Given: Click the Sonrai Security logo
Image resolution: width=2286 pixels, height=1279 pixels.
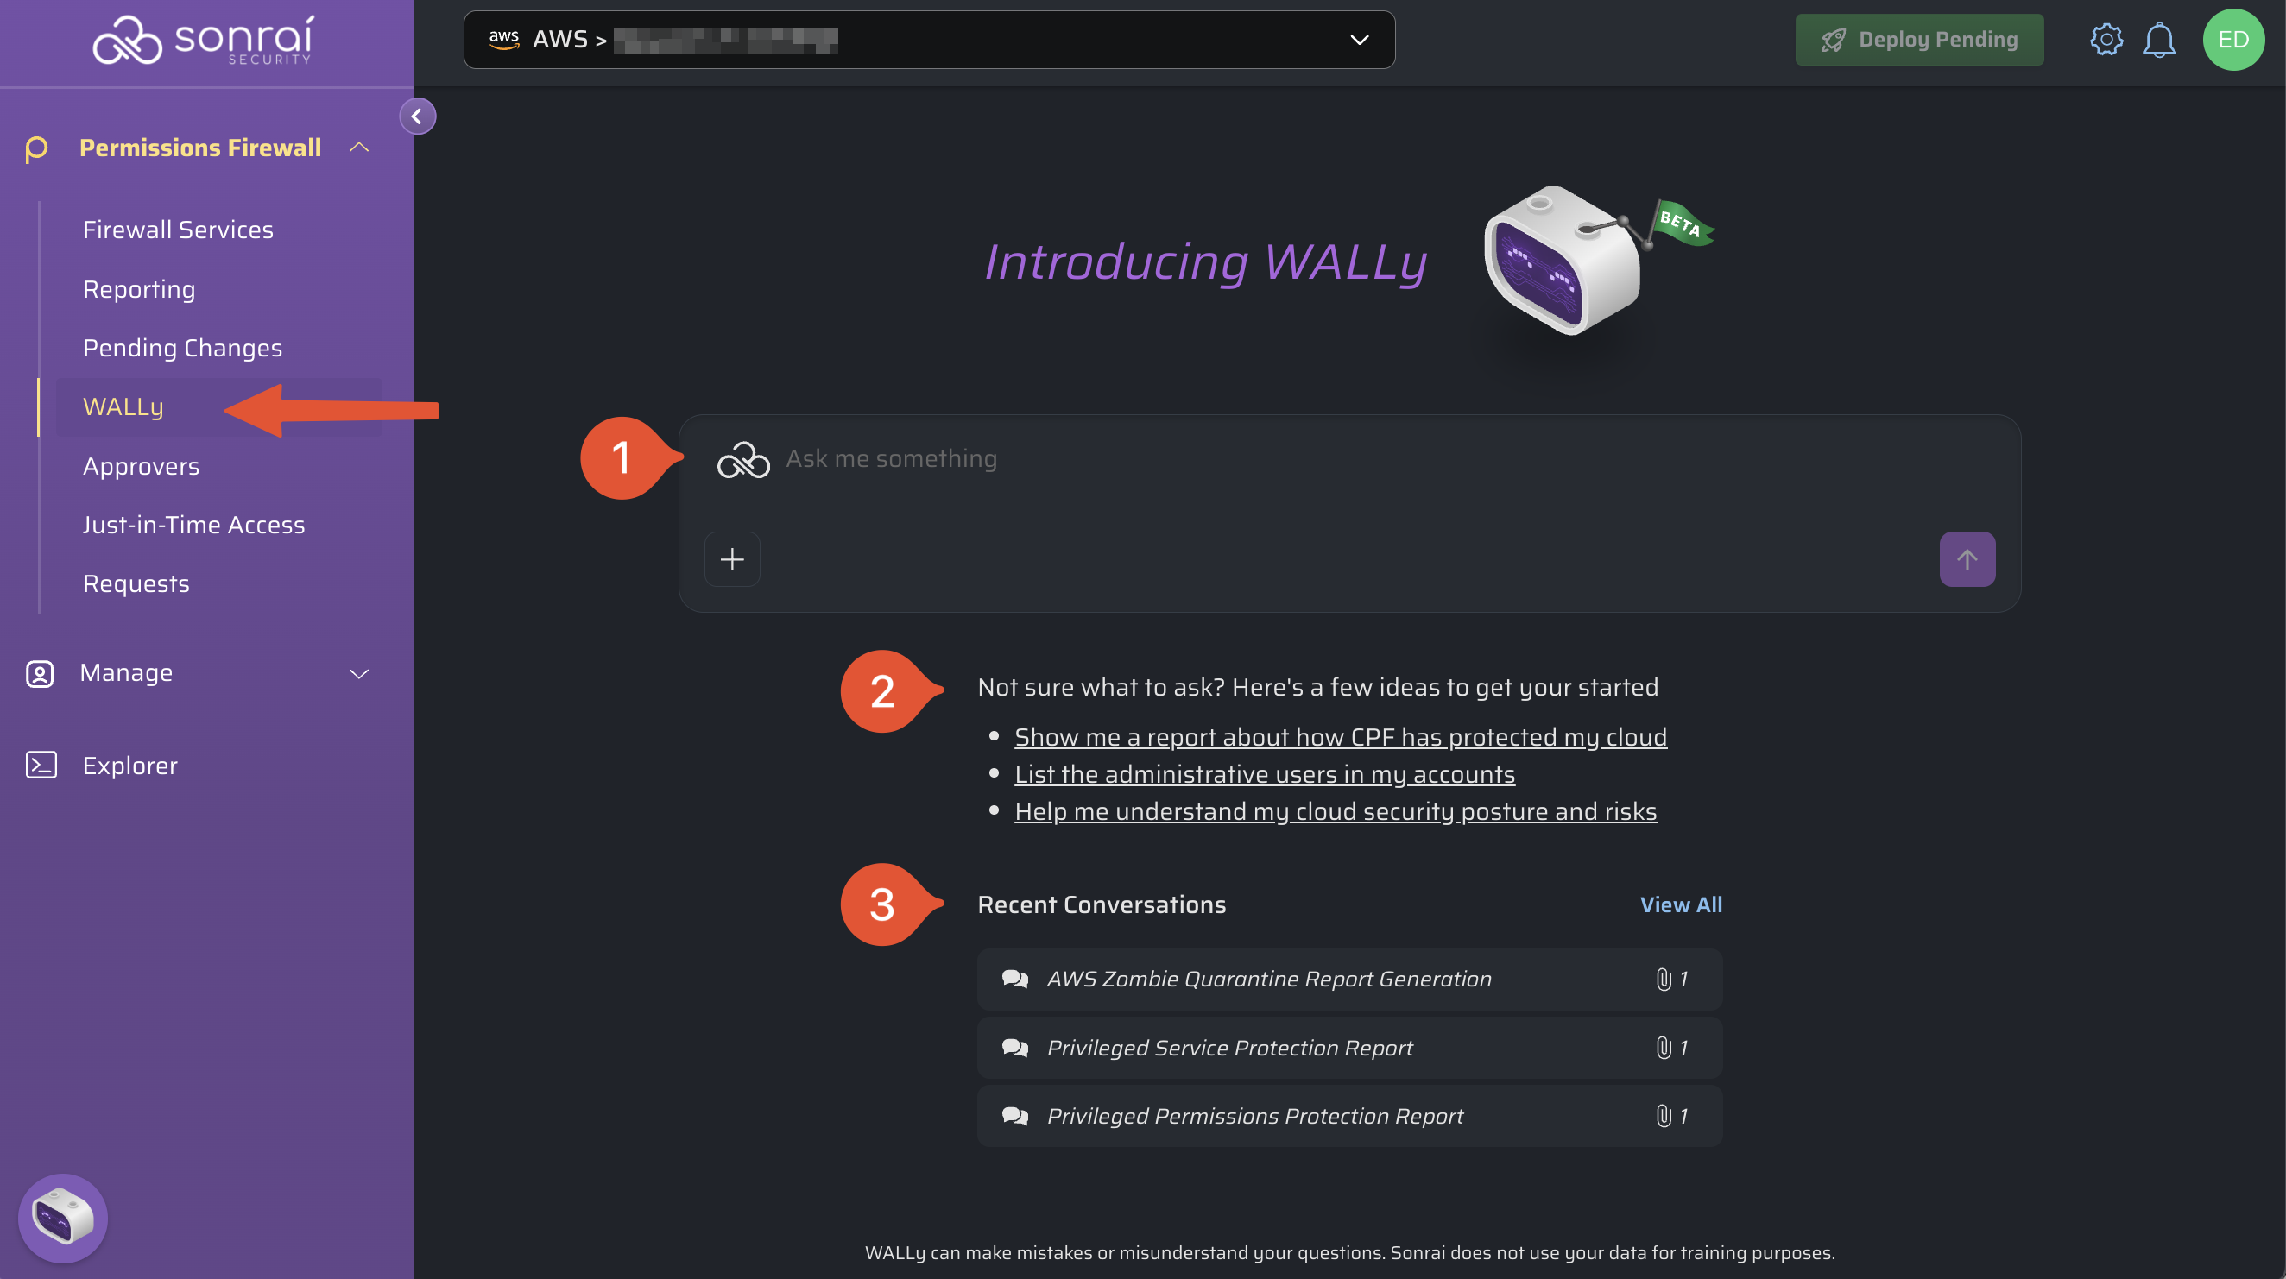Looking at the screenshot, I should point(203,40).
